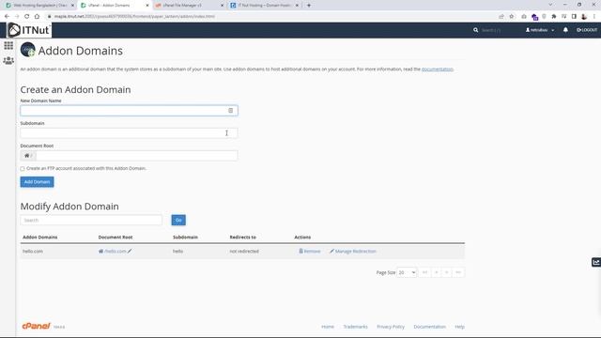Click the Subdomain column header

point(185,238)
